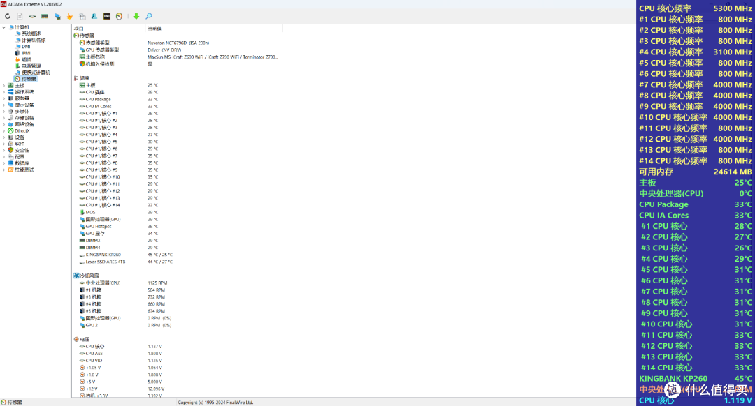Select IPMI in the tree

pyautogui.click(x=26, y=53)
